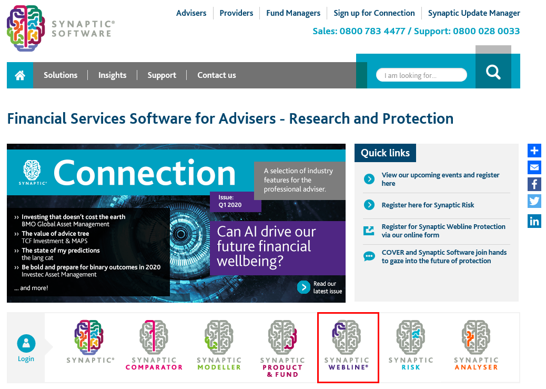Click arrow icon beside upcoming events link
The height and width of the screenshot is (389, 546).
369,179
